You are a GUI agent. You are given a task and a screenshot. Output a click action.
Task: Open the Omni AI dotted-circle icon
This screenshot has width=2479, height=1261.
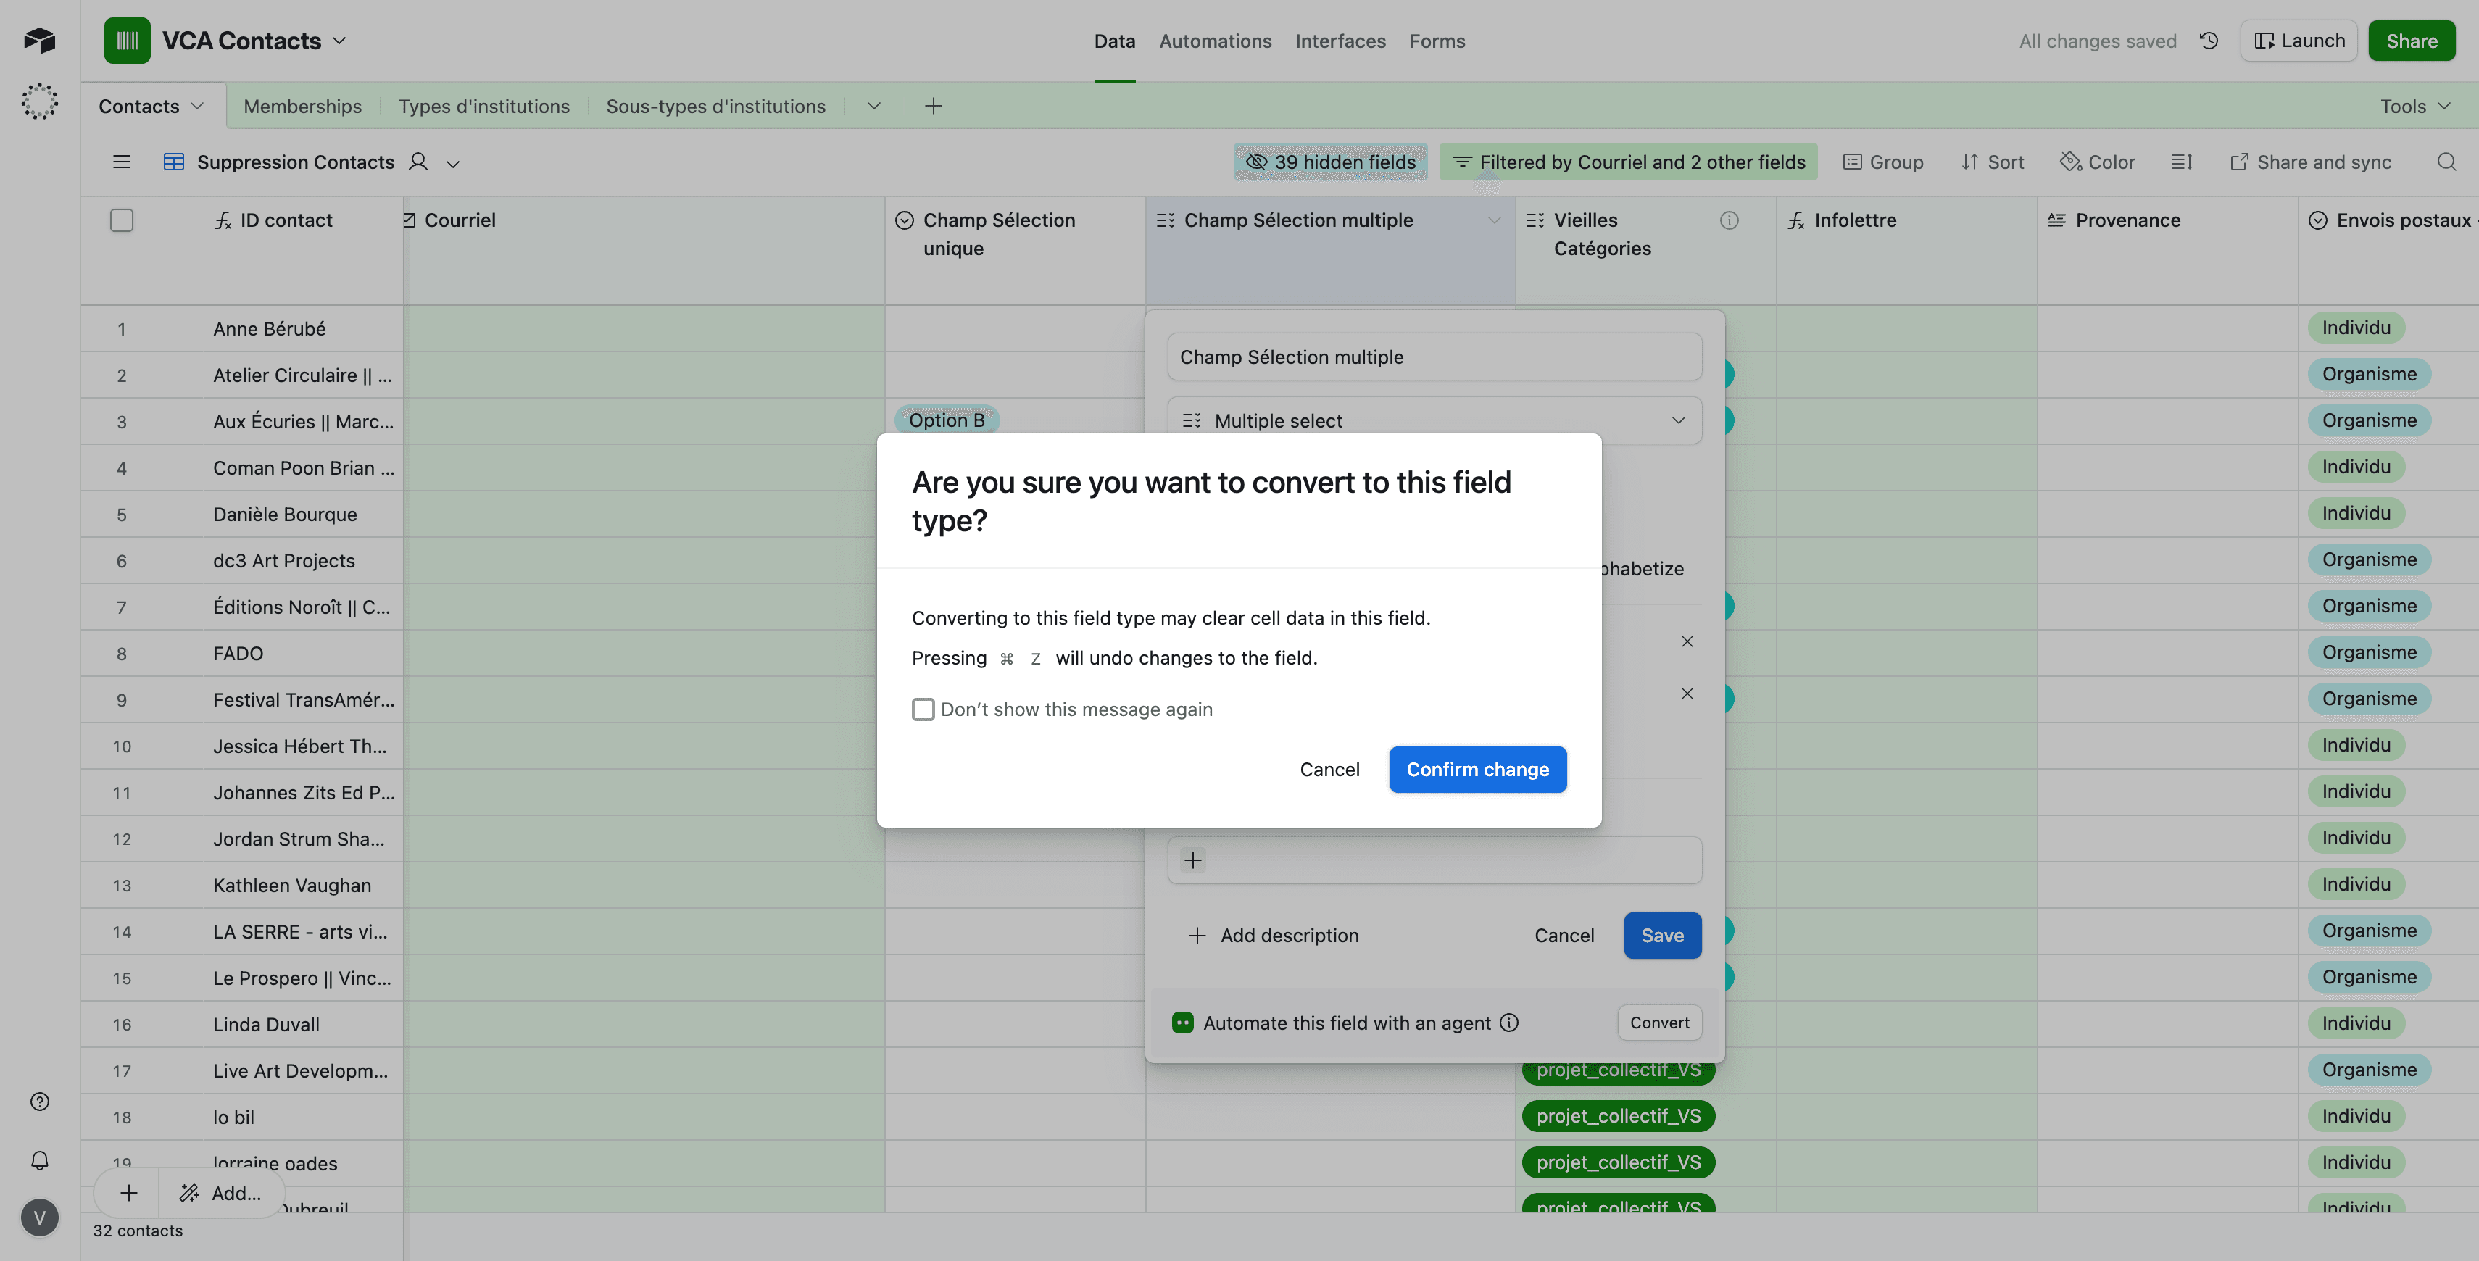(x=39, y=101)
